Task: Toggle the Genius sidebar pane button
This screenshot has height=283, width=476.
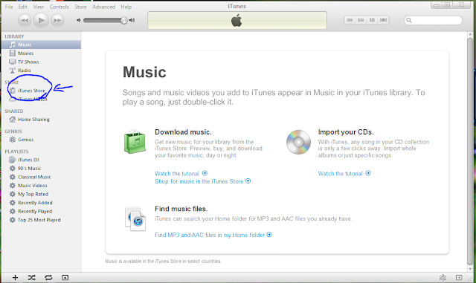Action: point(459,277)
